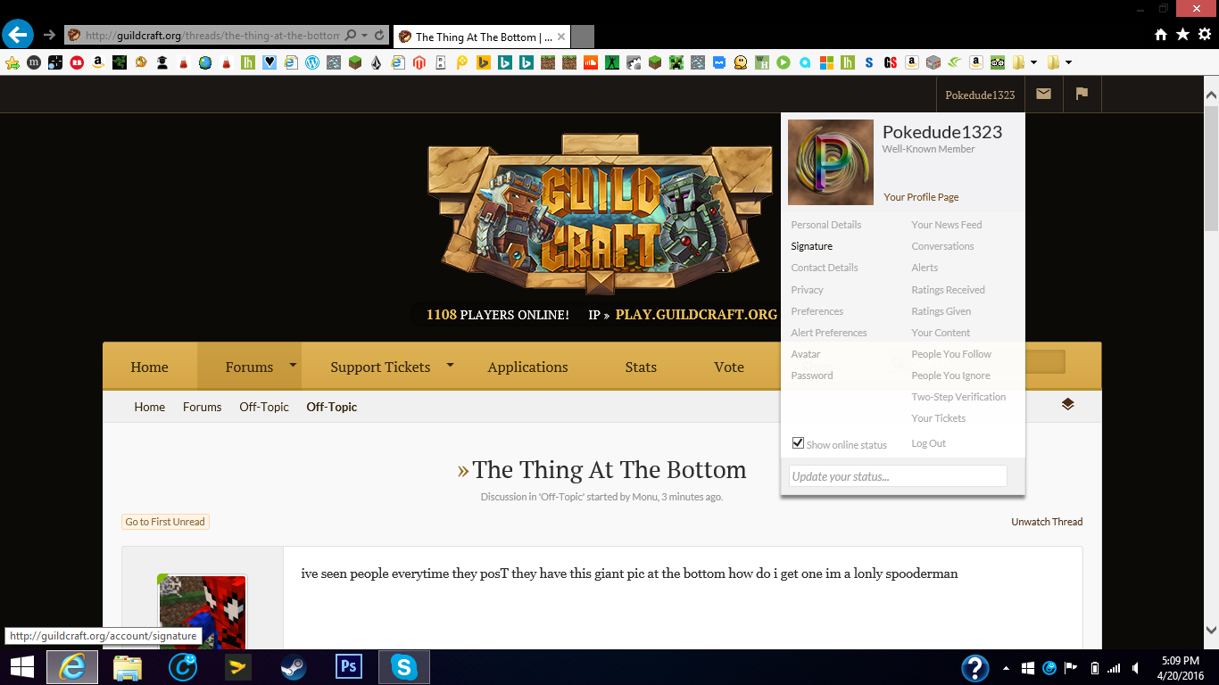Click the yellow Bing bookmark icon
This screenshot has height=685, width=1219.
(483, 62)
